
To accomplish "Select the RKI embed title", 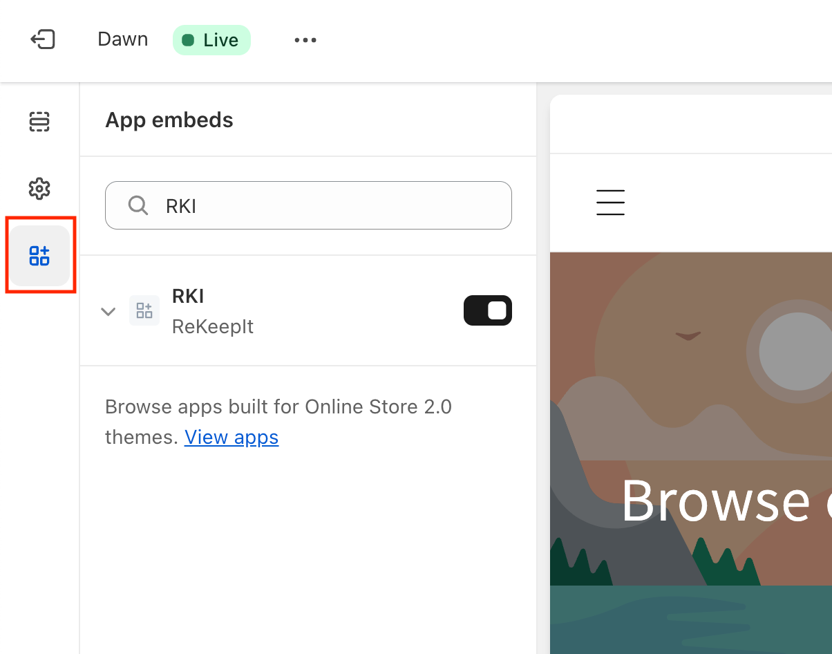I will coord(188,297).
